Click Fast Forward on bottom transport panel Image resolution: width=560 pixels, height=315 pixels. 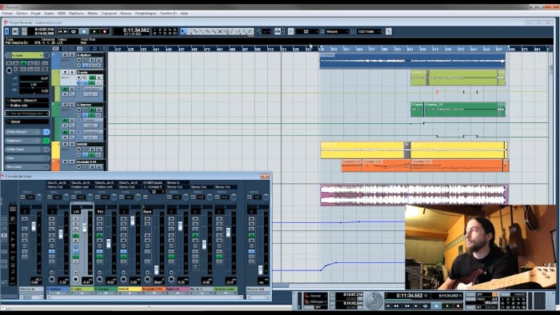point(406,305)
